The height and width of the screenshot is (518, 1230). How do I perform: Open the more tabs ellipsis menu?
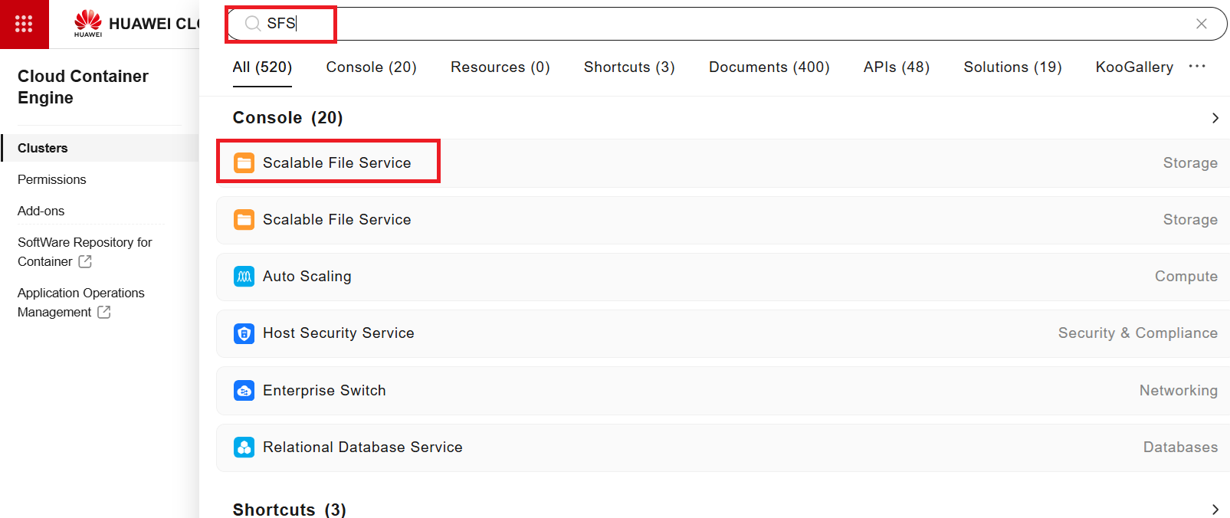[x=1197, y=67]
